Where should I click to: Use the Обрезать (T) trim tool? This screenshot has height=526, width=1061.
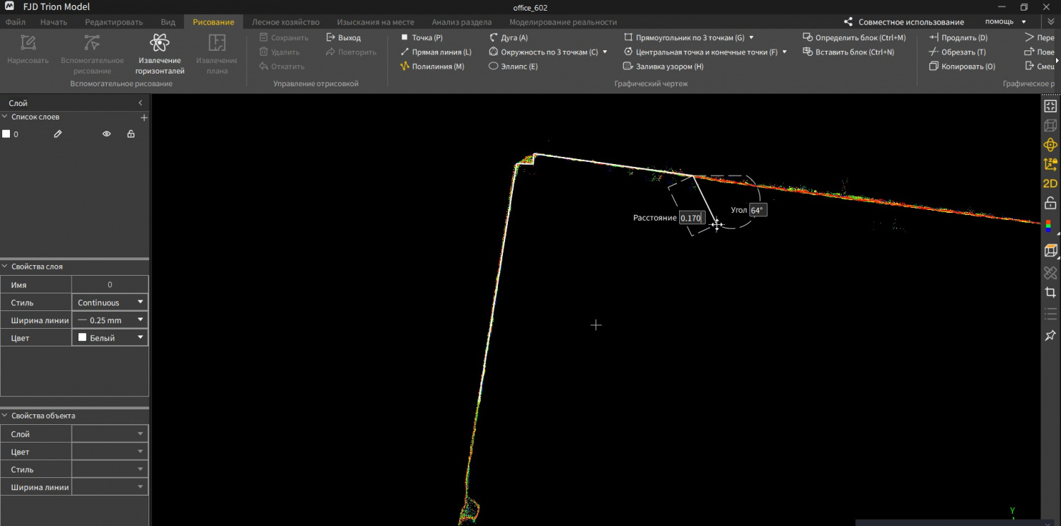(x=957, y=52)
